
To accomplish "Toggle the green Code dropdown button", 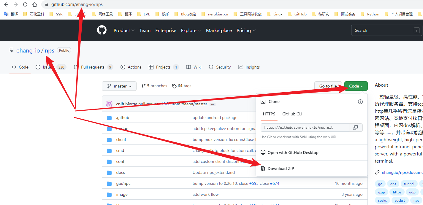I will pos(356,86).
